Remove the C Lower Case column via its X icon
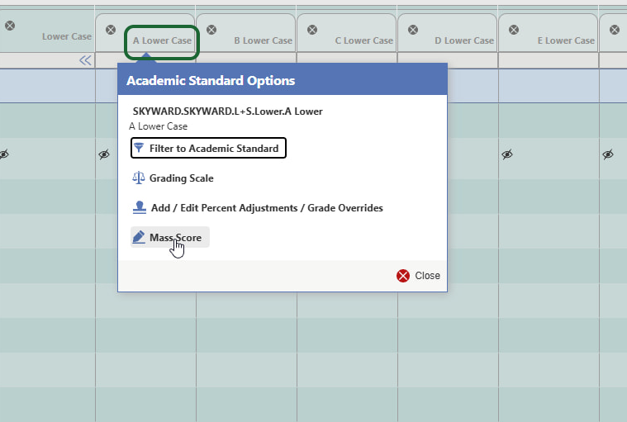The height and width of the screenshot is (422, 627). 312,30
